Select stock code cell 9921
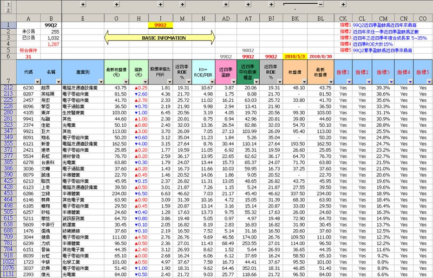Image resolution: width=433 pixels, height=278 pixels. (29, 131)
